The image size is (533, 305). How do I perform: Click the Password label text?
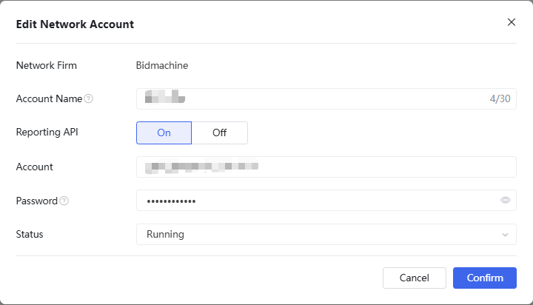[x=36, y=201]
